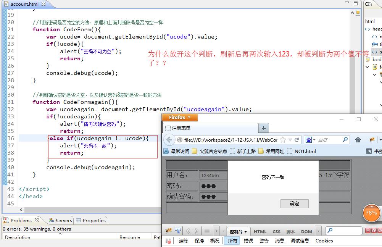
Task: Filter console by 错误
Action: click(248, 241)
